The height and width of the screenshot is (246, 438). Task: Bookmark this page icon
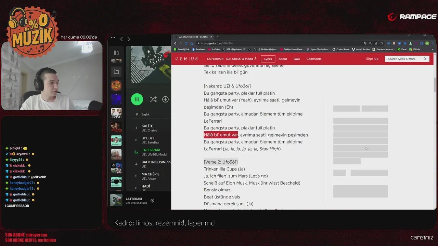[382, 43]
